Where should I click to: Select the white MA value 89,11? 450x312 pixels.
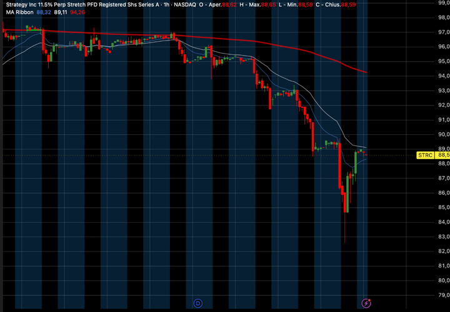(x=61, y=12)
